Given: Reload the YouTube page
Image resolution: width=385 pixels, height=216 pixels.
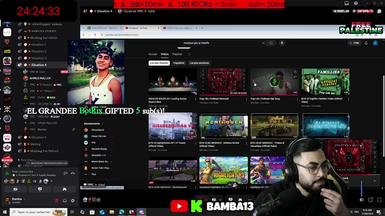Looking at the screenshot, I should pos(95,35).
